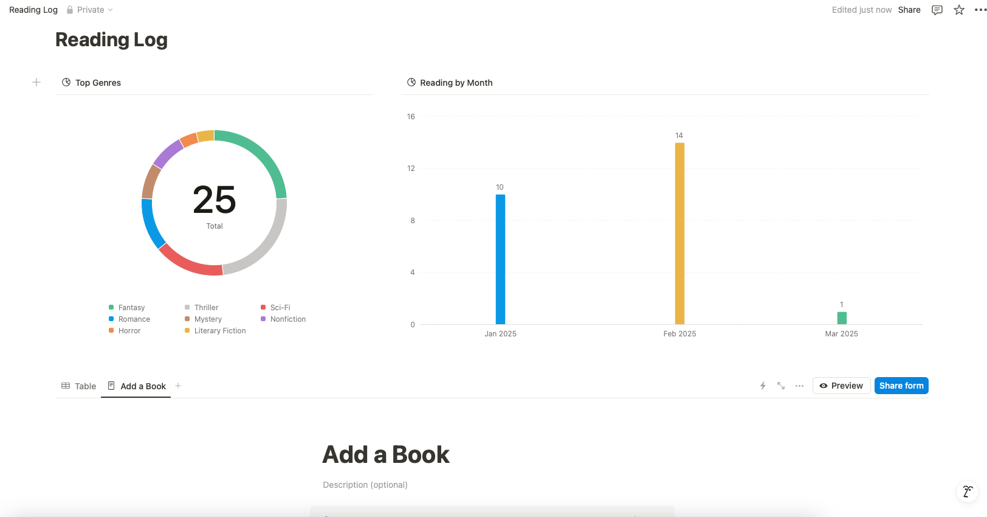
Task: Click the Literary Fiction legend entry
Action: pyautogui.click(x=216, y=331)
